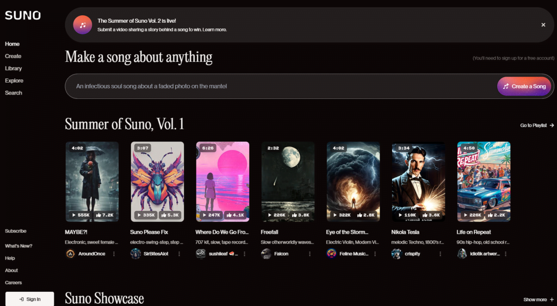The image size is (557, 306).
Task: Open the Help link in sidebar
Action: (x=10, y=258)
